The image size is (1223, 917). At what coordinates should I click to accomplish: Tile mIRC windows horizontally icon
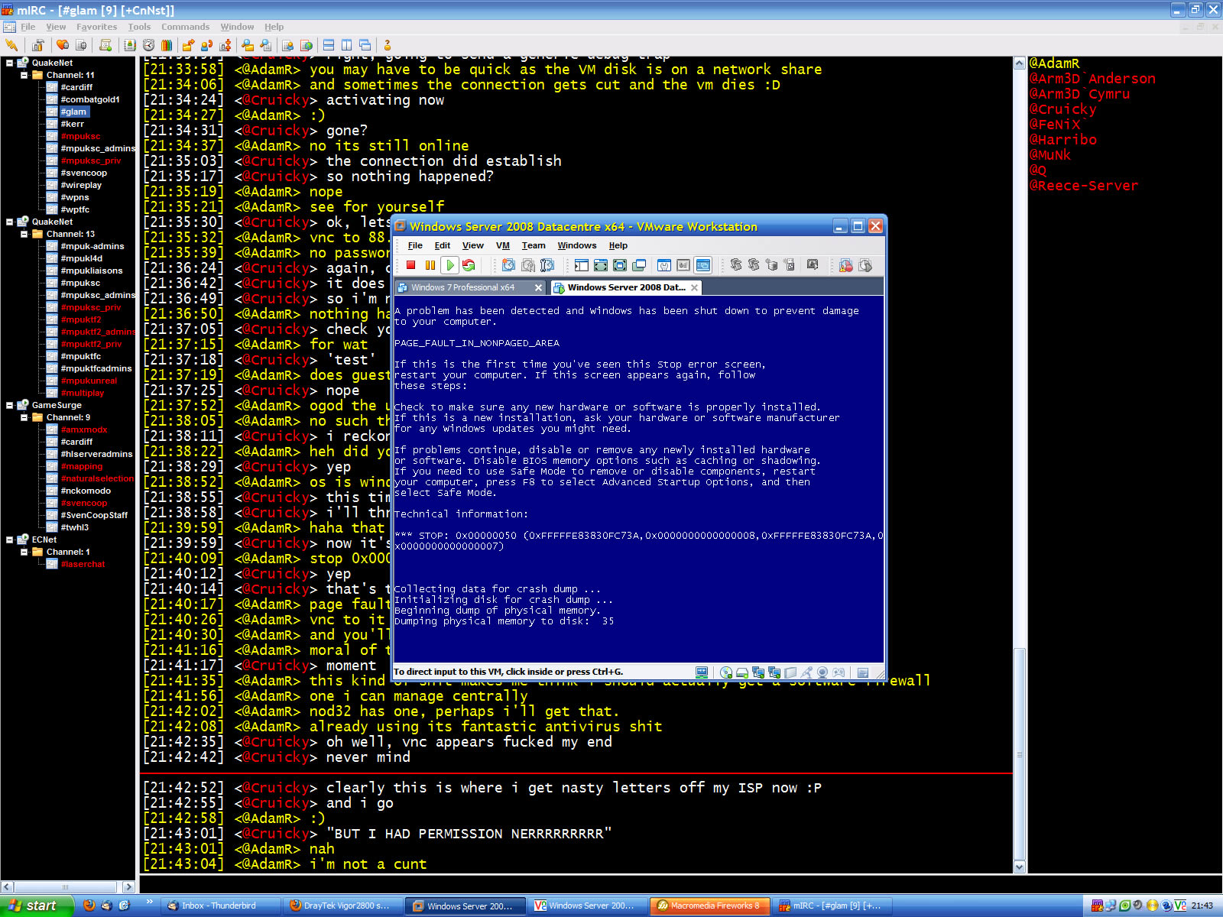pos(329,45)
